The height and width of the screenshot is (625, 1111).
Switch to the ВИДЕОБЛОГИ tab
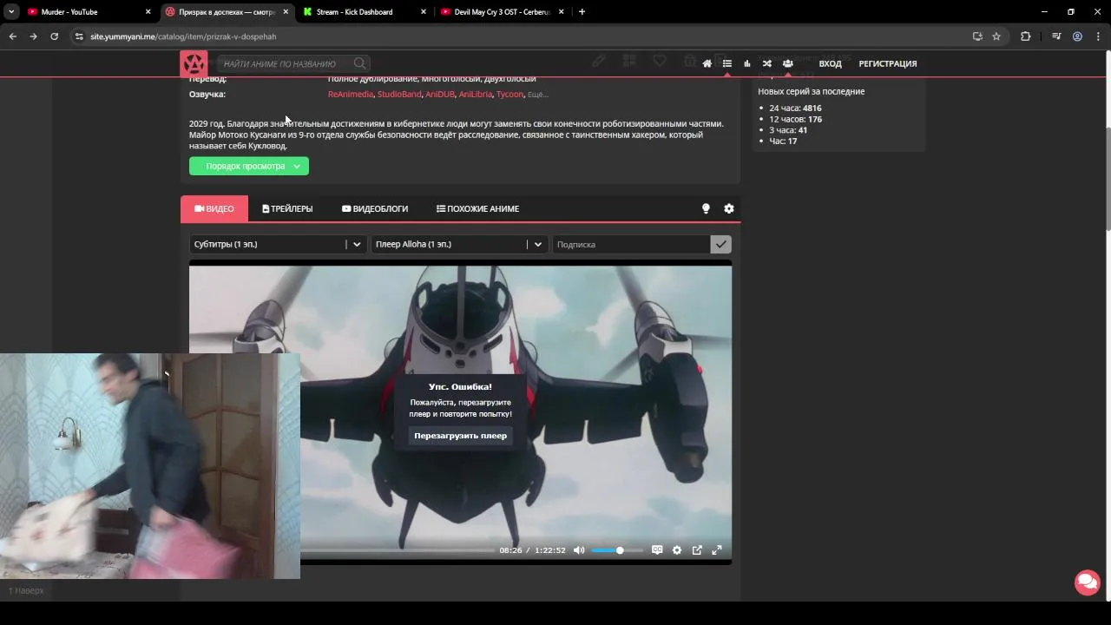pyautogui.click(x=375, y=208)
